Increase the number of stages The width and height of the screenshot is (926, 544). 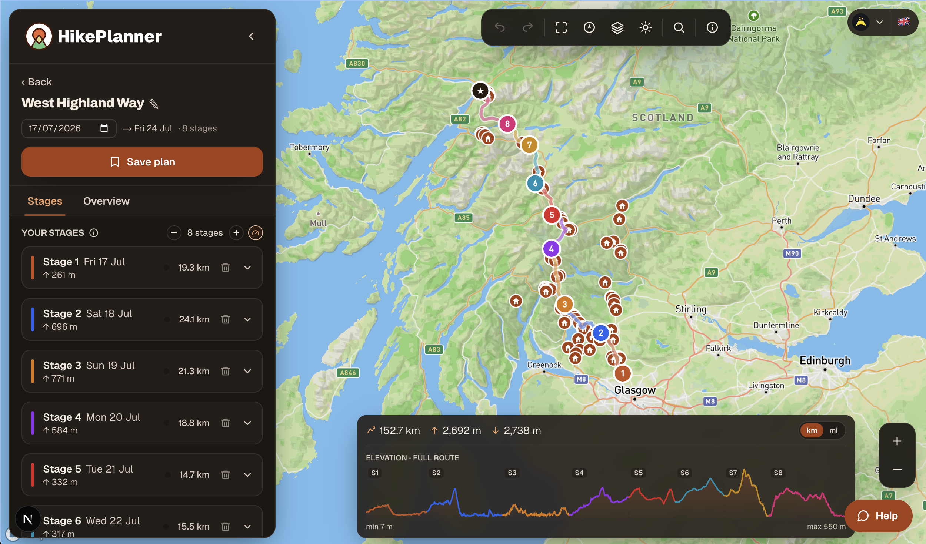pyautogui.click(x=236, y=233)
